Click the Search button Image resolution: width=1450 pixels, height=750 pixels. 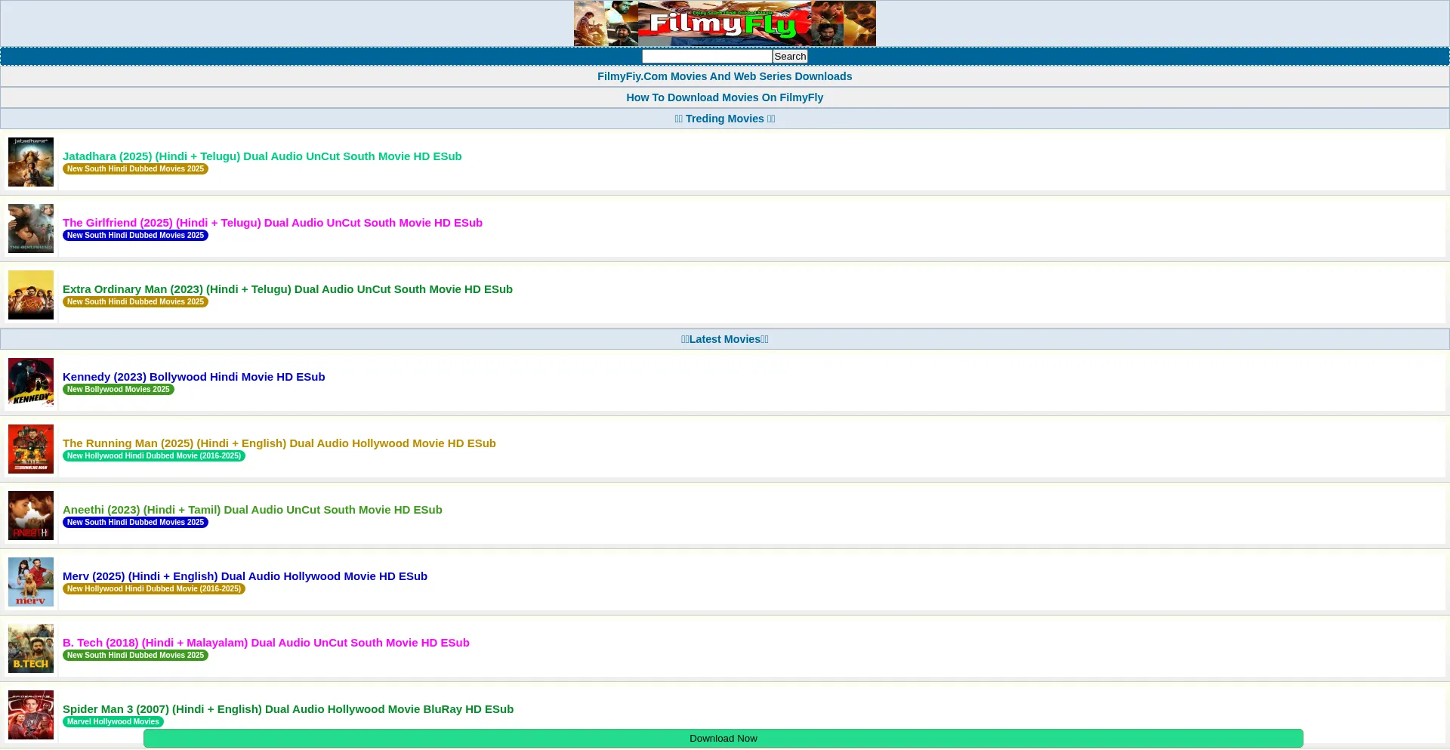tap(790, 57)
